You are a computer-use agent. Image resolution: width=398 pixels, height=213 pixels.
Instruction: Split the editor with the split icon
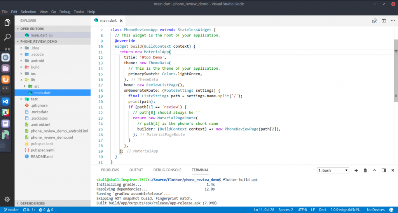point(384,21)
